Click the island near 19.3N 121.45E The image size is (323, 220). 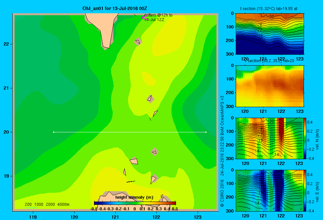[134, 161]
